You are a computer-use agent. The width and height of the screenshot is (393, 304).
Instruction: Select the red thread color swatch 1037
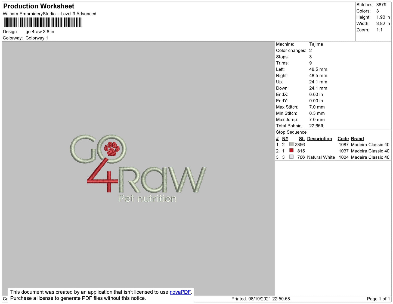[292, 151]
